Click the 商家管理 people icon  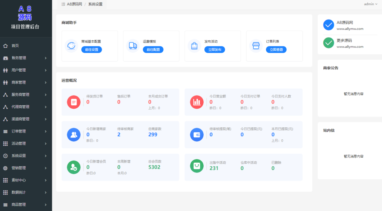[x=5, y=83]
